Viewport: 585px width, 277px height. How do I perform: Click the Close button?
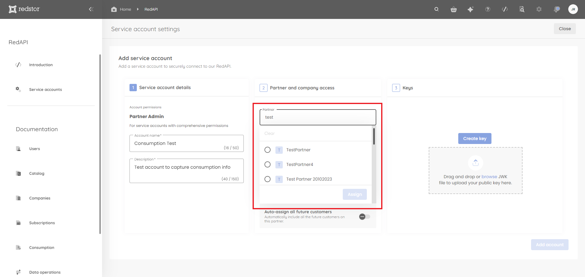tap(565, 29)
